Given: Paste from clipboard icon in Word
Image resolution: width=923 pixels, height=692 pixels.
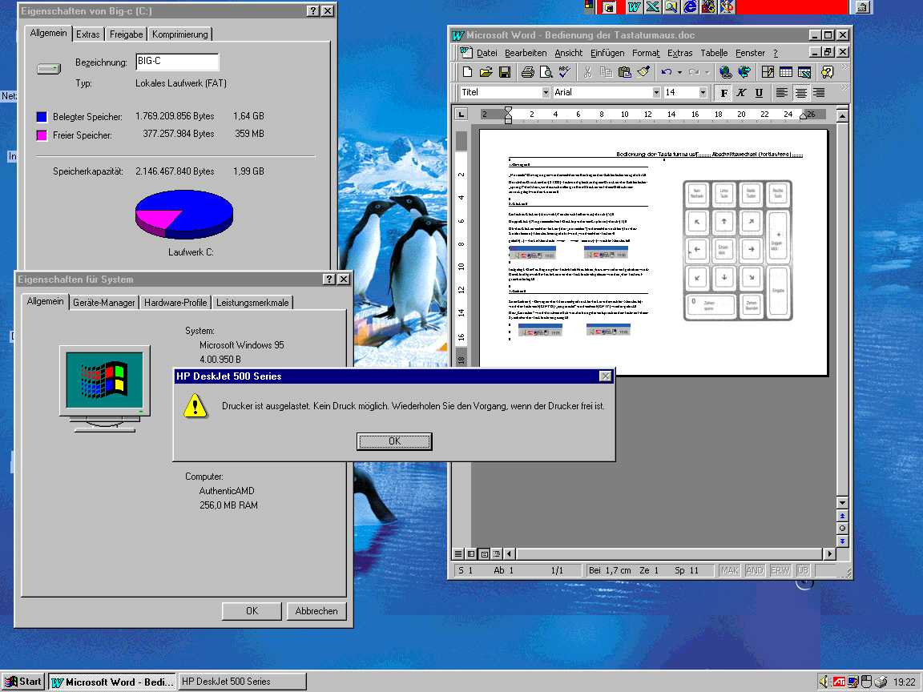Looking at the screenshot, I should [x=625, y=72].
